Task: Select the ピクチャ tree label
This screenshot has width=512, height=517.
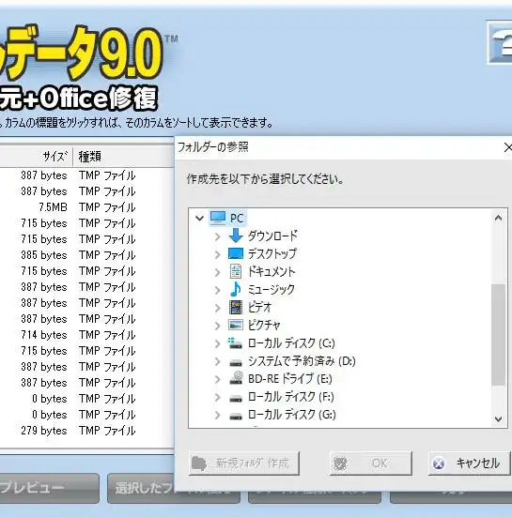Action: 264,325
